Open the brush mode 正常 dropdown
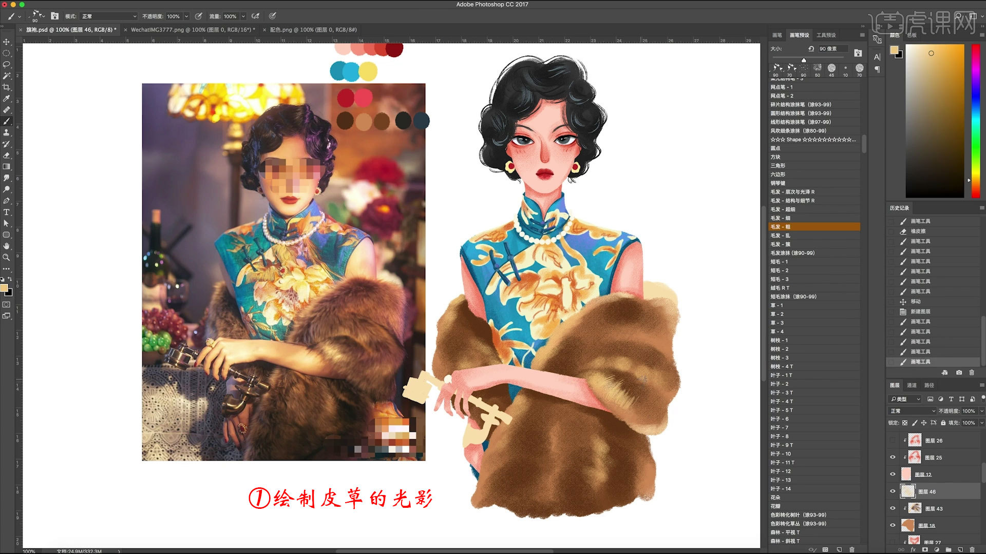The height and width of the screenshot is (554, 986). pos(109,16)
